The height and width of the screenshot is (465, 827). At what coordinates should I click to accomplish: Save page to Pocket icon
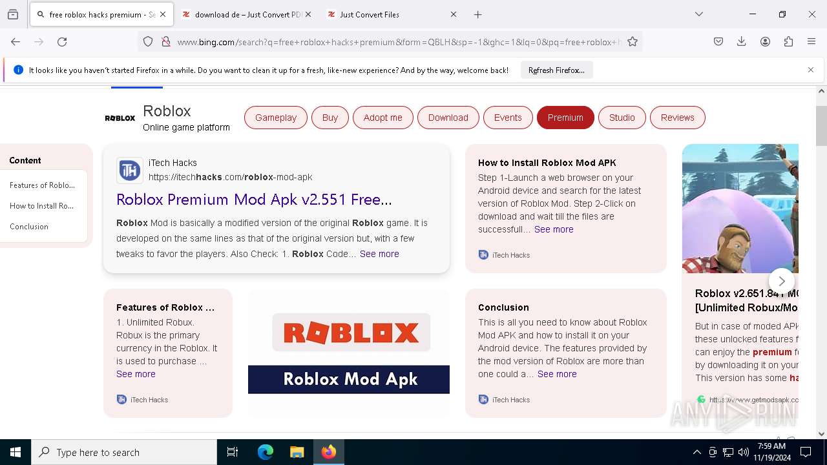pyautogui.click(x=718, y=42)
